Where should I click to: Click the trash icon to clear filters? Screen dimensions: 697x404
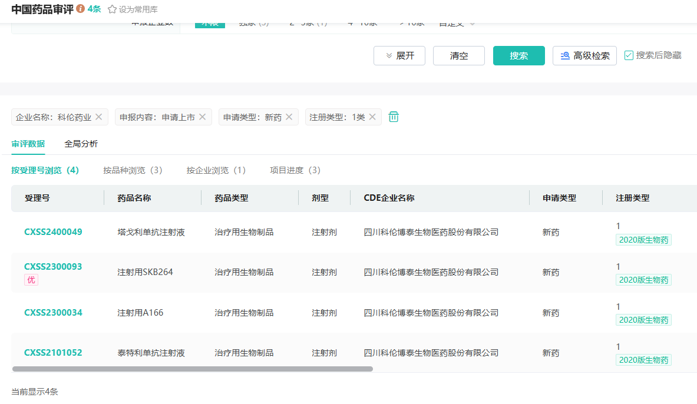click(x=394, y=117)
